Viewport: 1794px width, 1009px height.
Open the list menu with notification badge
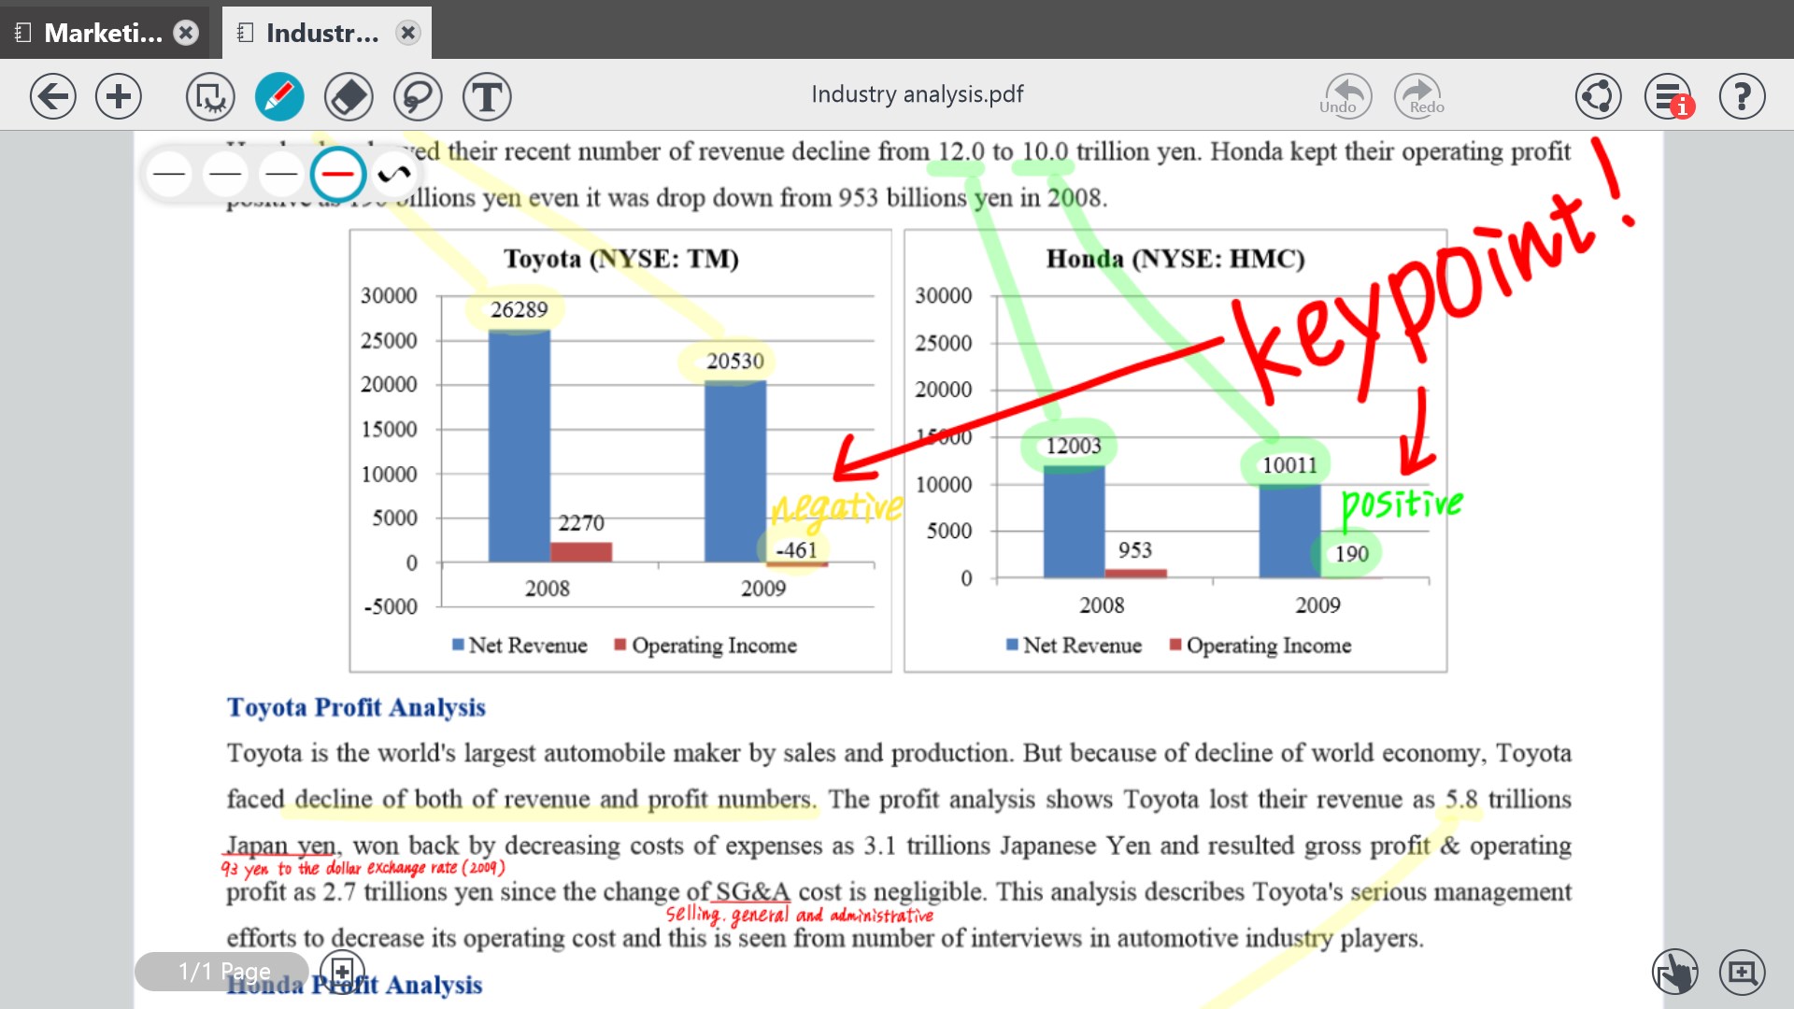tap(1669, 96)
